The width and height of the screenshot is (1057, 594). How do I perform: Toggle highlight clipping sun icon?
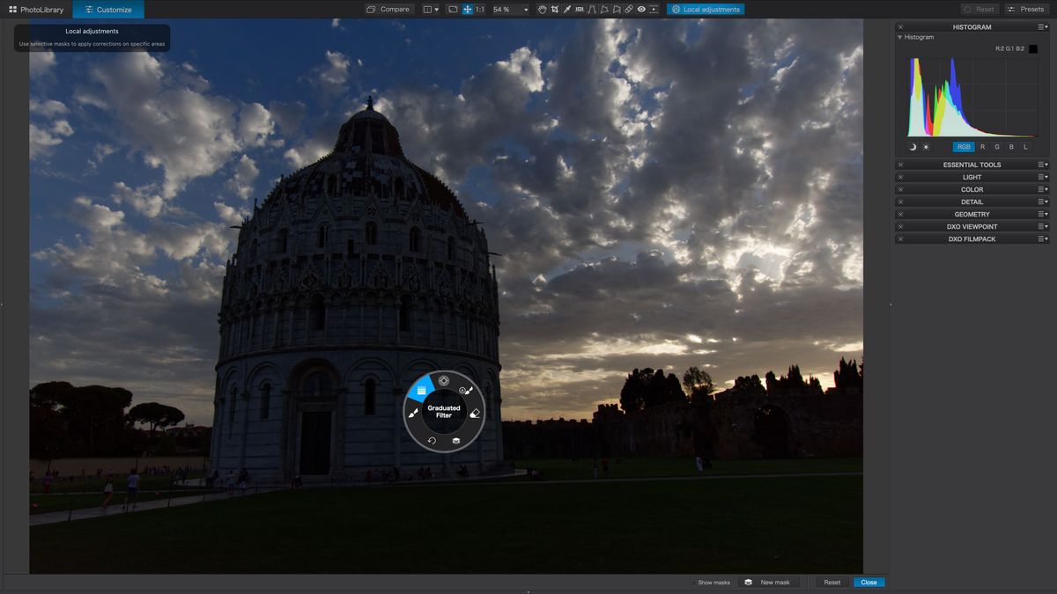pyautogui.click(x=926, y=147)
